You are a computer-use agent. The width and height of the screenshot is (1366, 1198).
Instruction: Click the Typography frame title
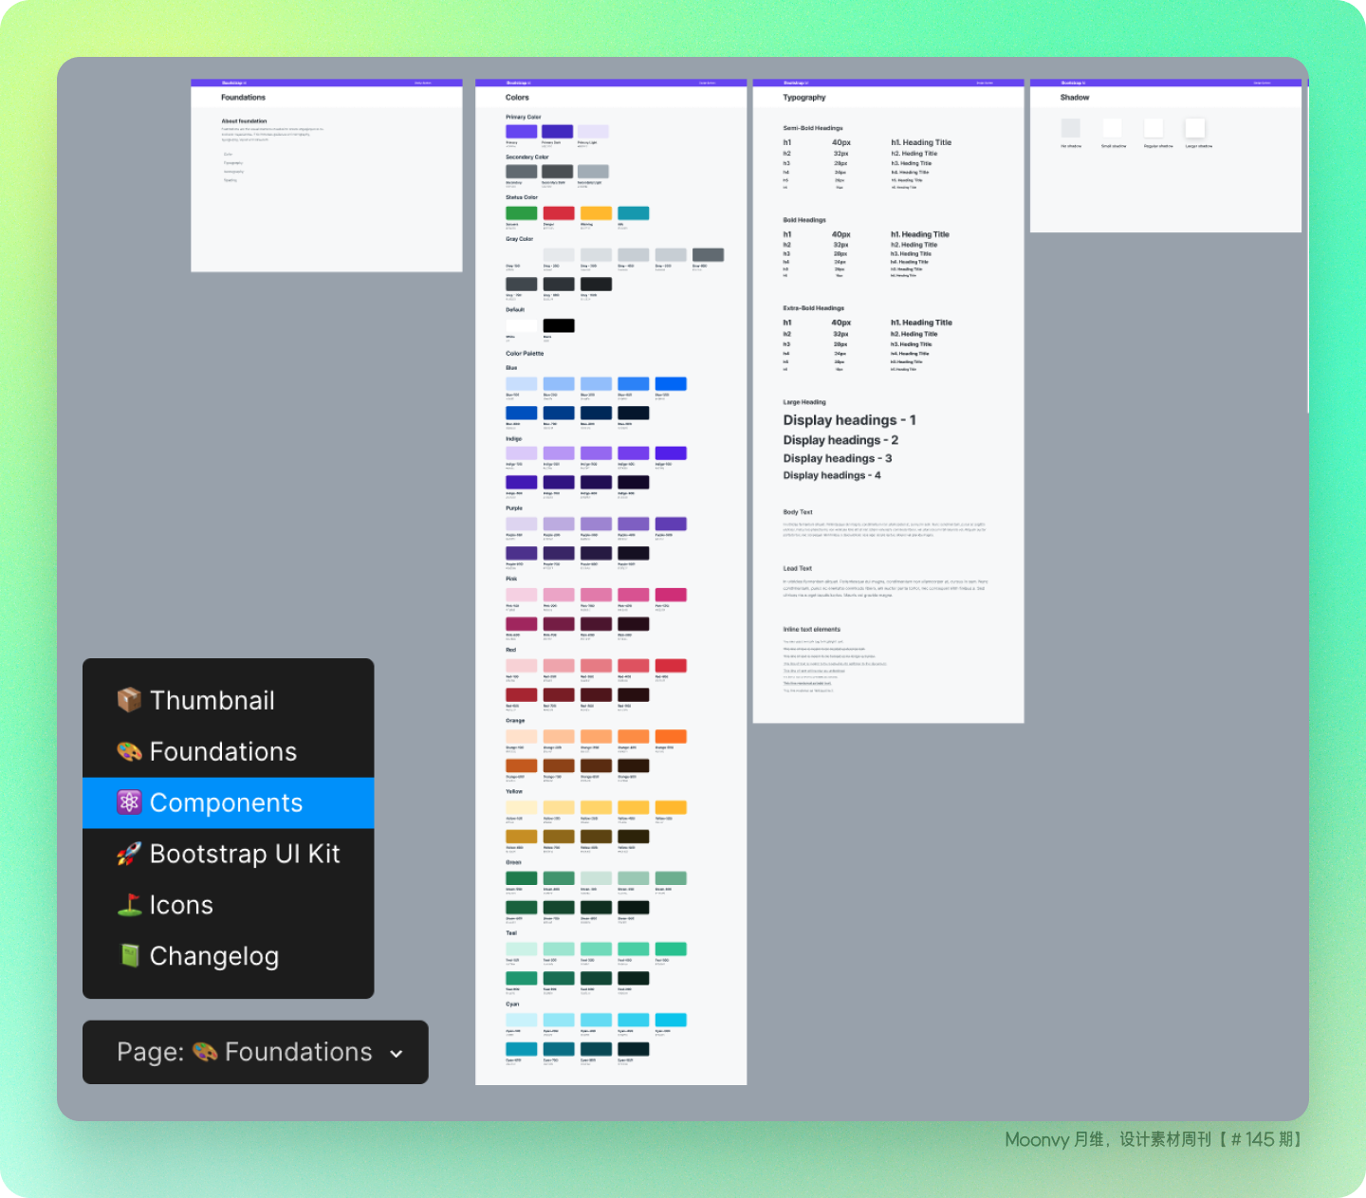pyautogui.click(x=804, y=98)
